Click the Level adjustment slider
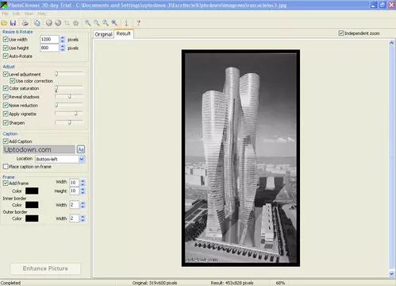Viewport: 396px width, 286px height. pyautogui.click(x=69, y=74)
